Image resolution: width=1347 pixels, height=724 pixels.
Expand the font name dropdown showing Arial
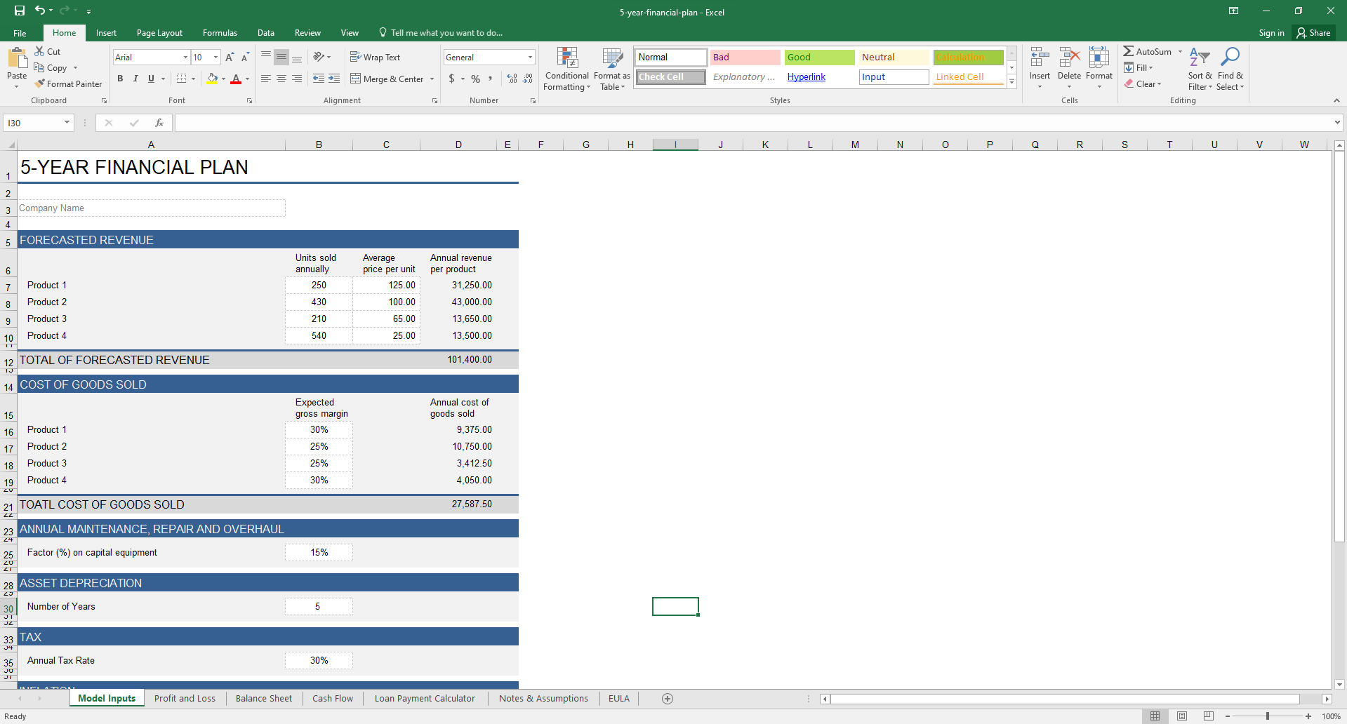(185, 58)
